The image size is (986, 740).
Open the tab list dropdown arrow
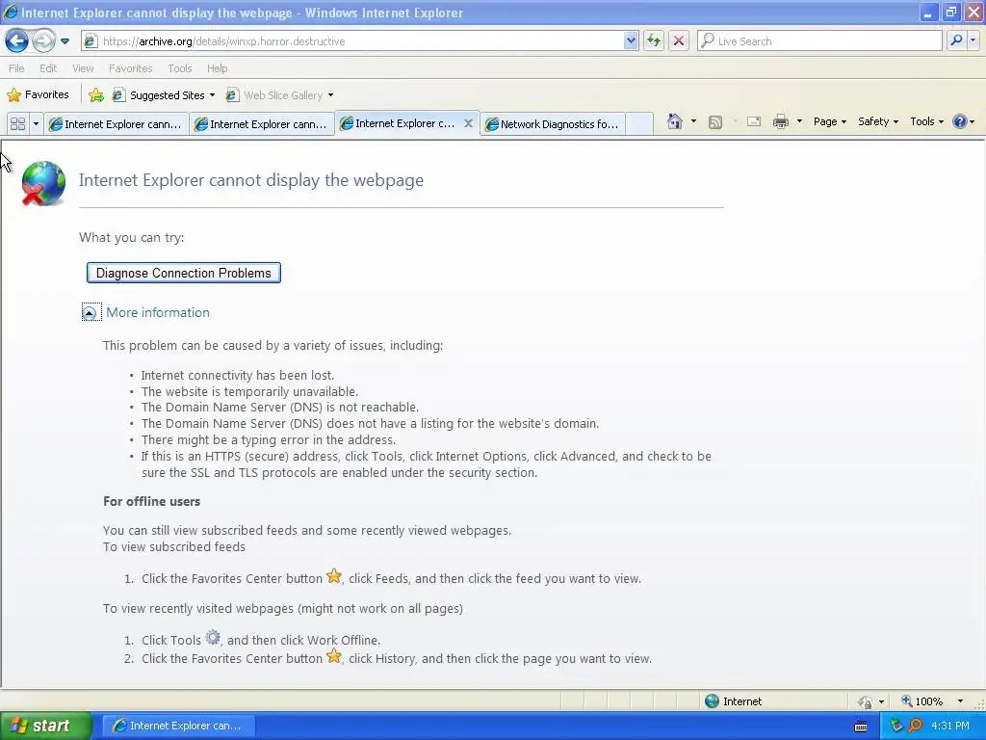(x=36, y=124)
